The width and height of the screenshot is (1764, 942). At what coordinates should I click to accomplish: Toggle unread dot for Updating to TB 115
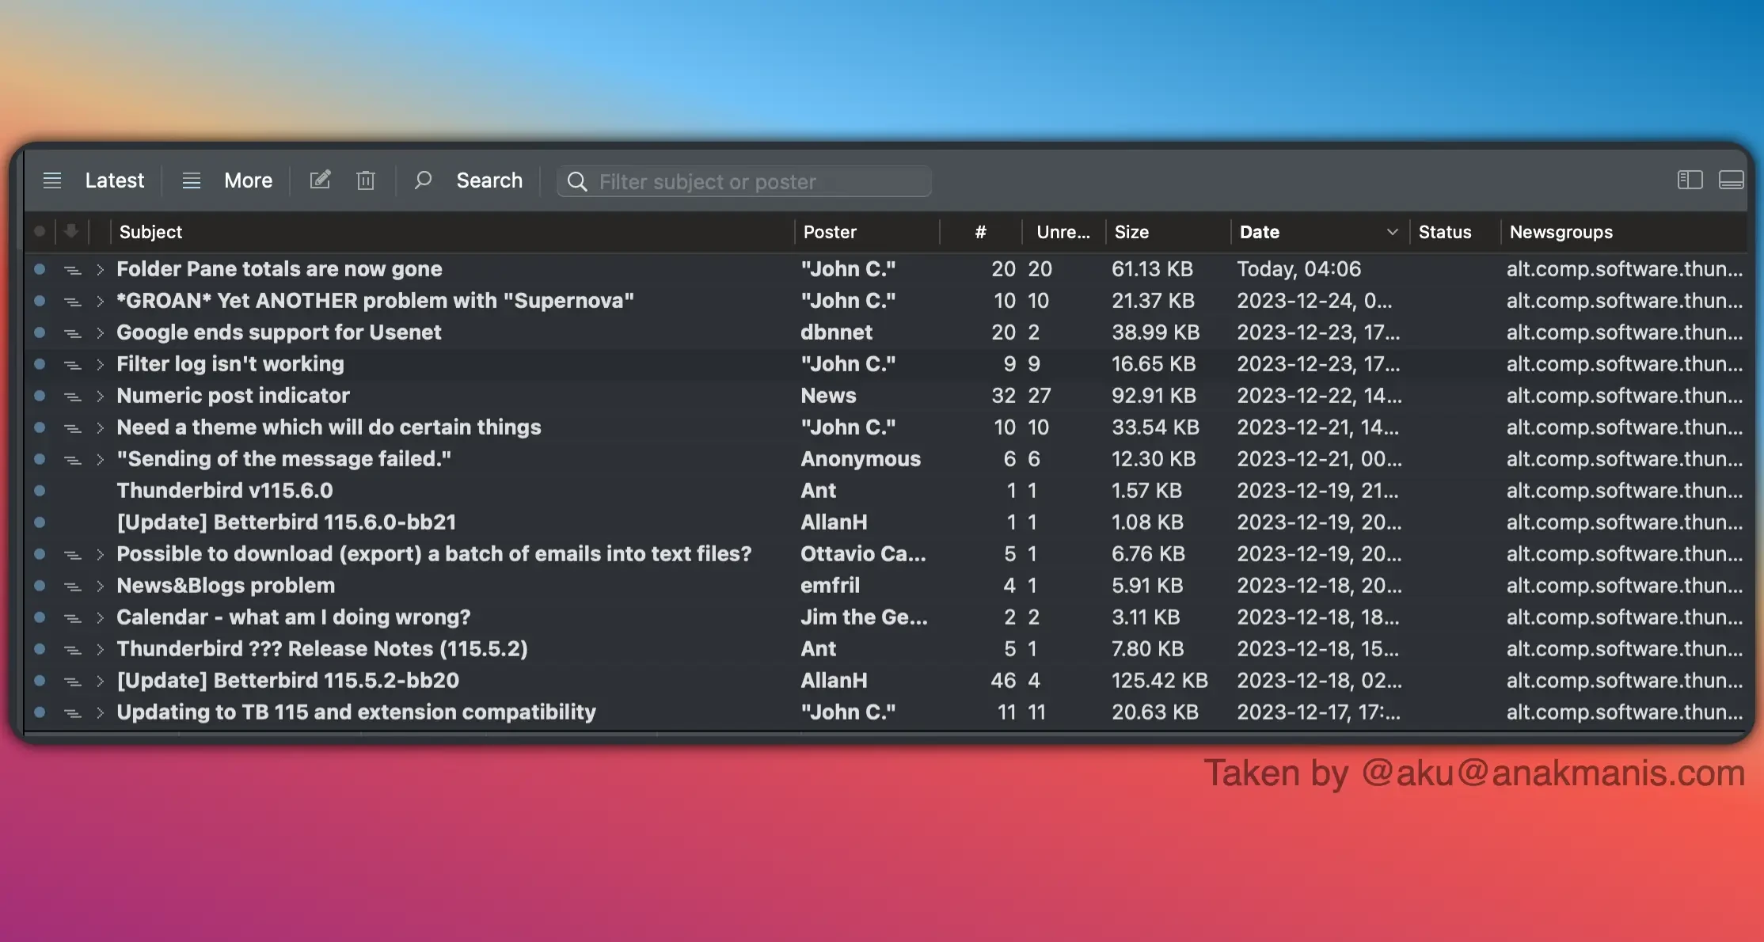pyautogui.click(x=40, y=712)
